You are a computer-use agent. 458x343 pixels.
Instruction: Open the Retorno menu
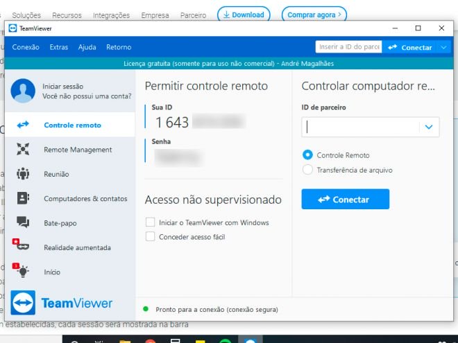[x=119, y=47]
